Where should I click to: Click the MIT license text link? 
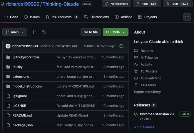149,58
